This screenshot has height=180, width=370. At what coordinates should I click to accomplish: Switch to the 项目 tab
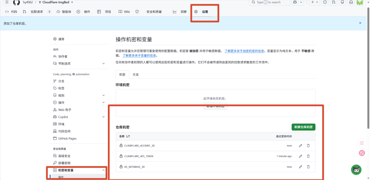tap(104, 12)
